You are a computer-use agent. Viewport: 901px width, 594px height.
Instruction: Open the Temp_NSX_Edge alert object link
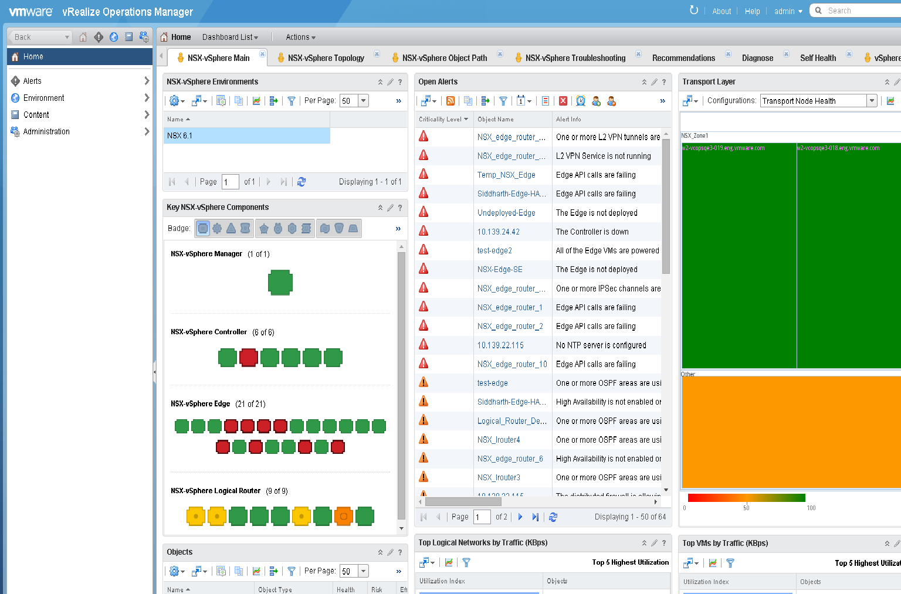coord(506,175)
